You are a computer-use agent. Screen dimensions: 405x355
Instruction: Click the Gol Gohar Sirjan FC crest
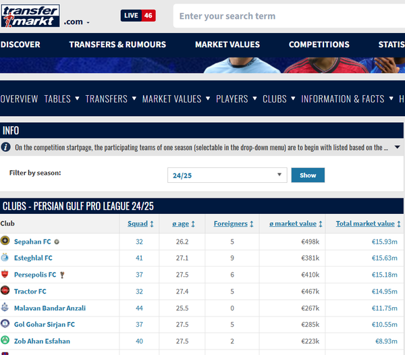5,325
